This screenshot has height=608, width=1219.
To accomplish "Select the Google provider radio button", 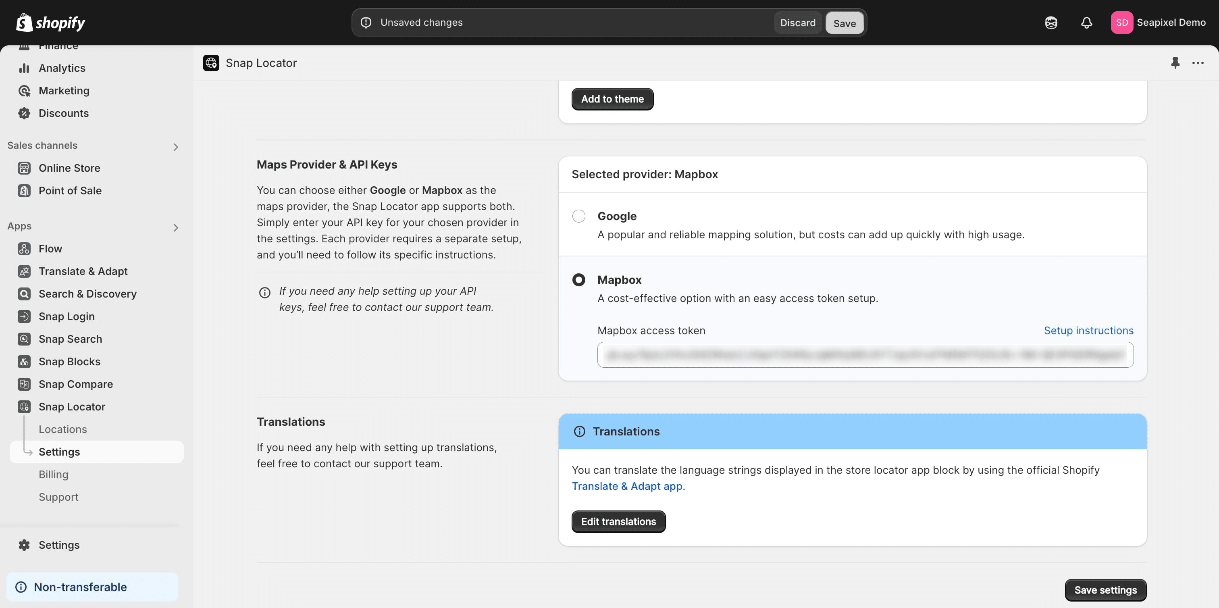I will [x=578, y=216].
